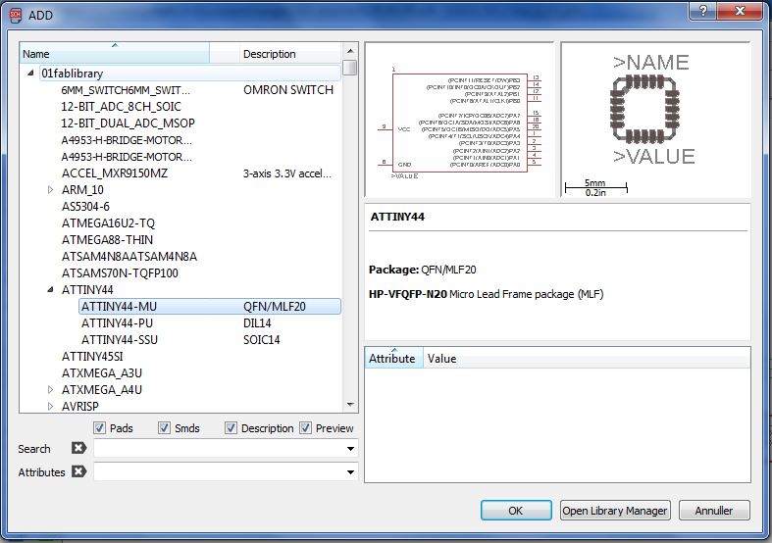
Task: Select ATMEGA88-THIN entry
Action: 107,240
